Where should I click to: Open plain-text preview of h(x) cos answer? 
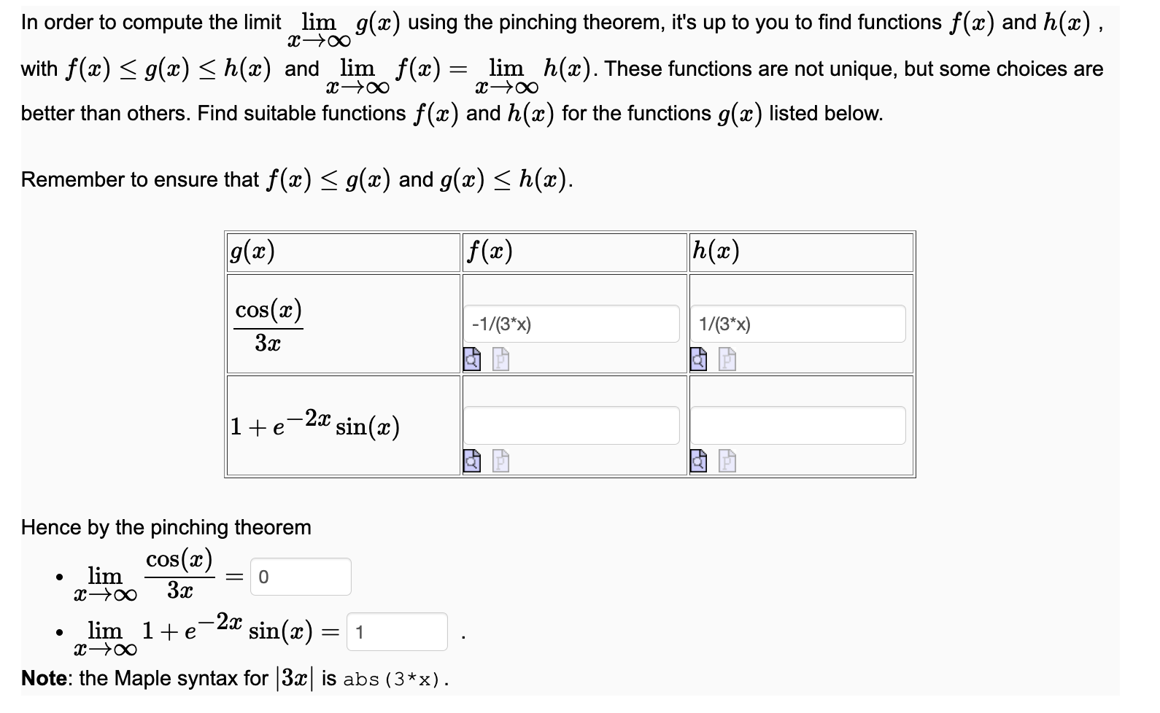[727, 360]
